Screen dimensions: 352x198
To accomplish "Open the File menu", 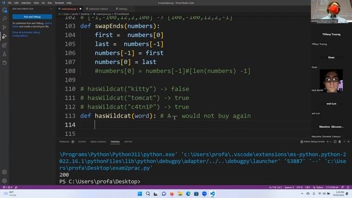I will (x=9, y=3).
